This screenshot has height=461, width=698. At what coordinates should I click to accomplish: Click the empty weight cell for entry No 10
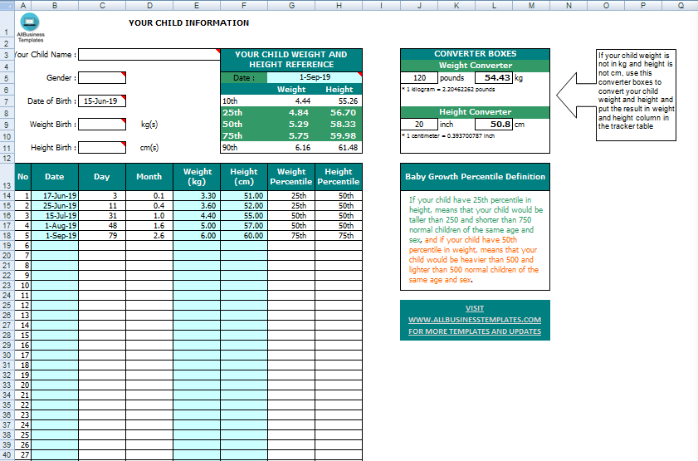tap(197, 286)
